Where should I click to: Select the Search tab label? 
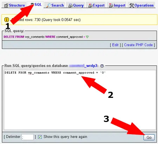(x=58, y=5)
